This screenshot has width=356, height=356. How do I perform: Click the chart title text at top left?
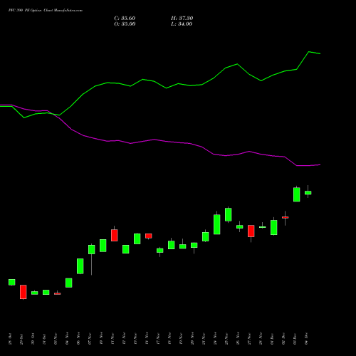[46, 11]
